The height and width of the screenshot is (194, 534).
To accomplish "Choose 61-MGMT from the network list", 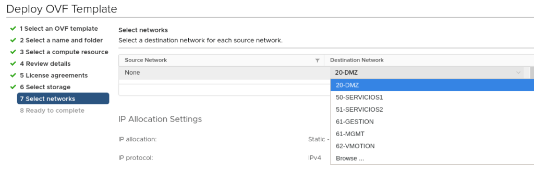I will click(432, 134).
